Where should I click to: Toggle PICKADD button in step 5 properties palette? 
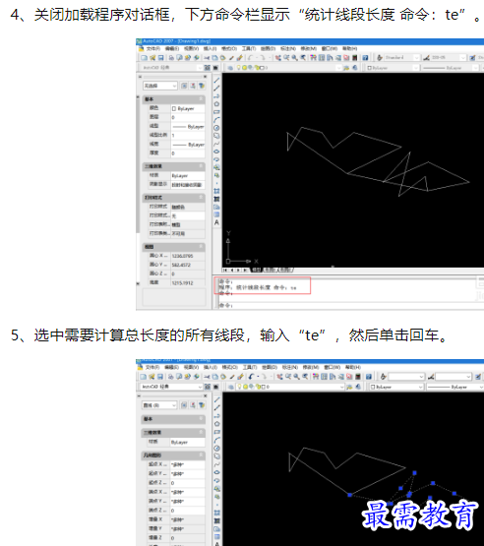tap(184, 405)
